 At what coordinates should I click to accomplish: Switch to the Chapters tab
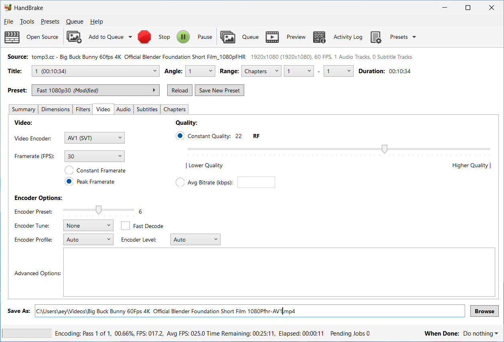coord(174,109)
